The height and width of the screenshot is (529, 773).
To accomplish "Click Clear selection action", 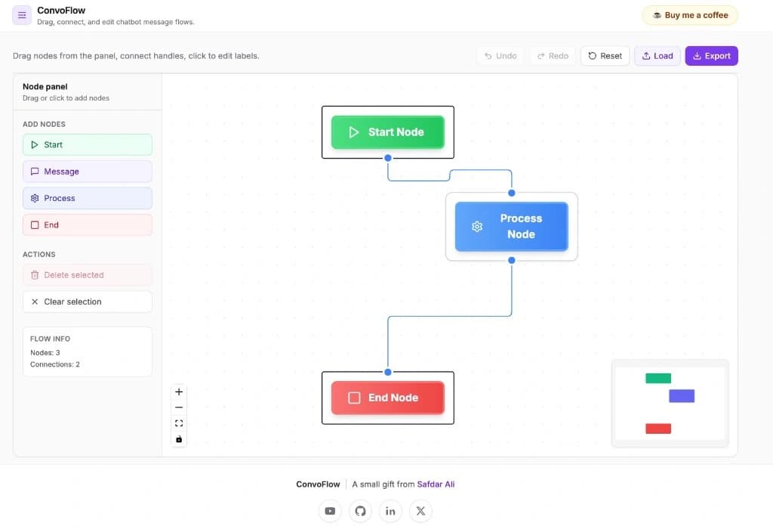I will coord(88,302).
